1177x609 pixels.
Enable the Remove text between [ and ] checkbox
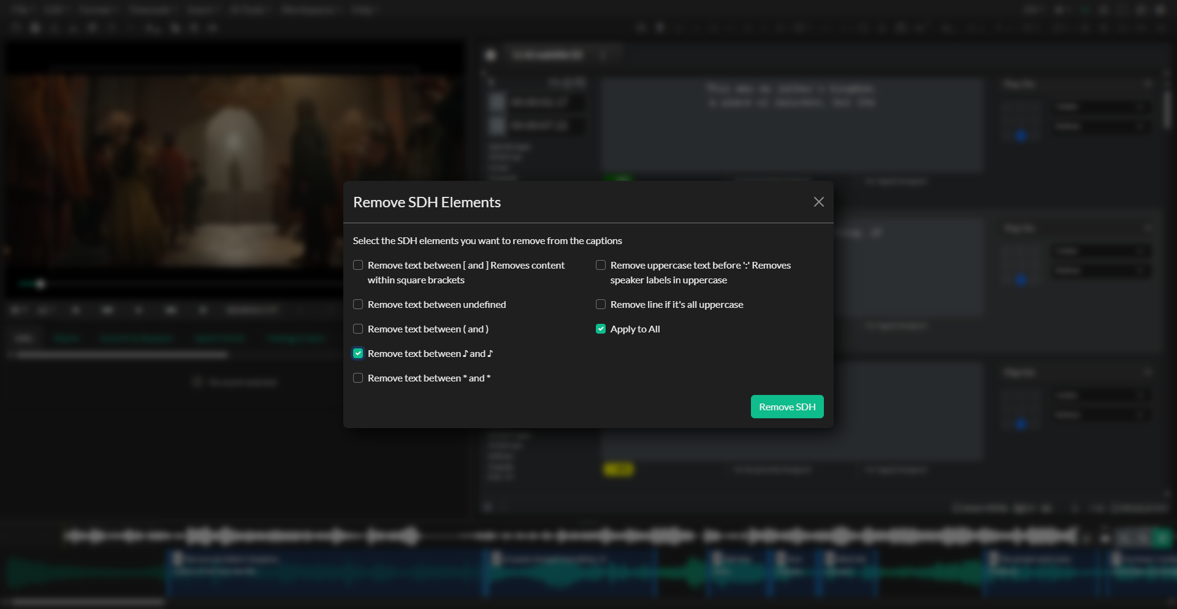[358, 265]
